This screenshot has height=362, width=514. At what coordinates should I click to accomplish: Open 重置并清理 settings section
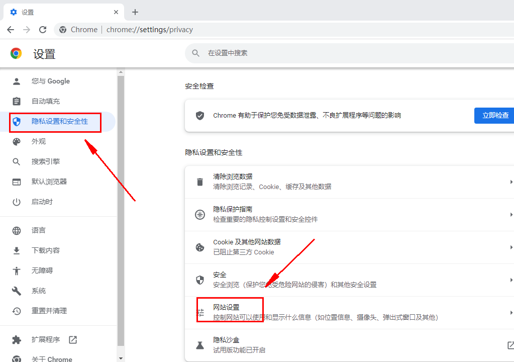(58, 311)
